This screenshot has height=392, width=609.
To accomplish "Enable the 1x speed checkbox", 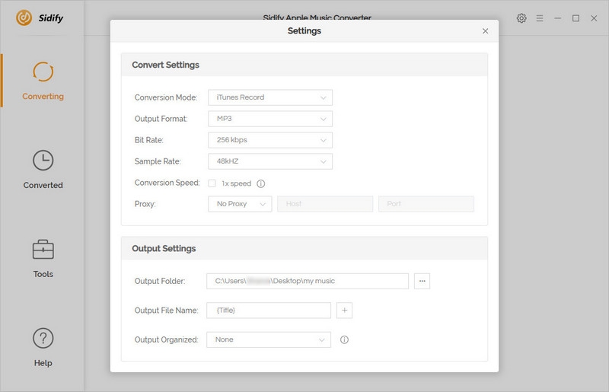I will click(212, 183).
